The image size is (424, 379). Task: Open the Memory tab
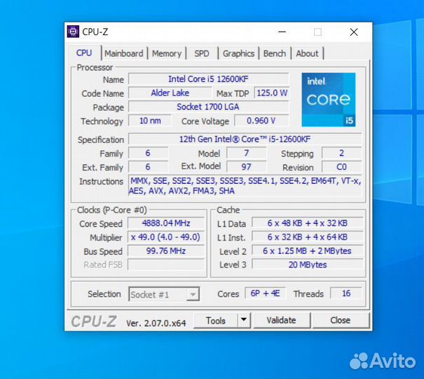167,53
